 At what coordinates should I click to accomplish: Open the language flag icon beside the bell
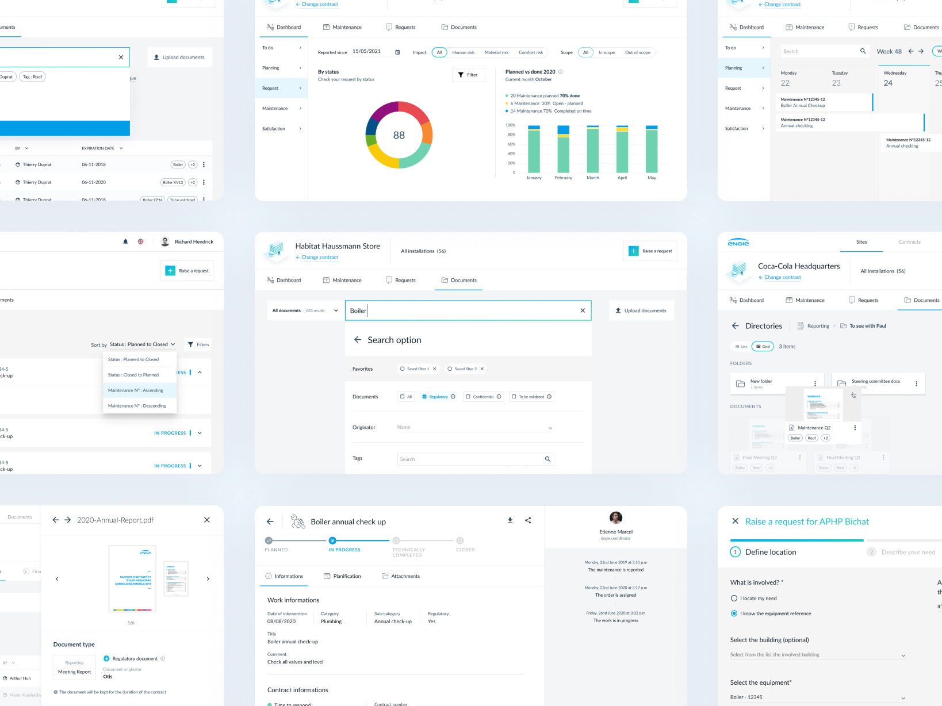point(140,242)
